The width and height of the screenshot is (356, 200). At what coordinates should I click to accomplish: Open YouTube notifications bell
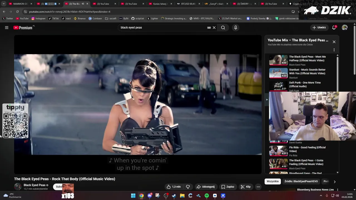[334, 27]
